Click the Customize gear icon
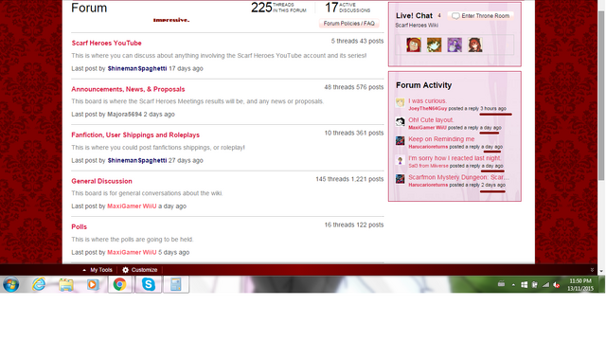The height and width of the screenshot is (341, 606). pos(125,270)
